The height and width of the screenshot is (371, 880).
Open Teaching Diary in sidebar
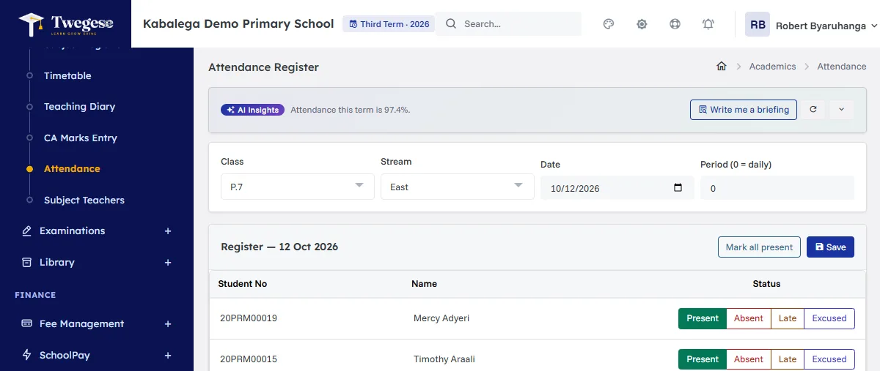tap(79, 106)
